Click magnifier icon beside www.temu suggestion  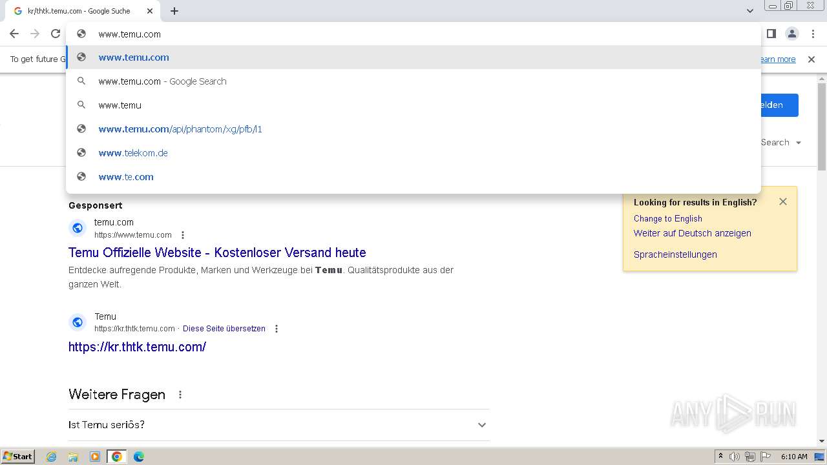pyautogui.click(x=81, y=105)
